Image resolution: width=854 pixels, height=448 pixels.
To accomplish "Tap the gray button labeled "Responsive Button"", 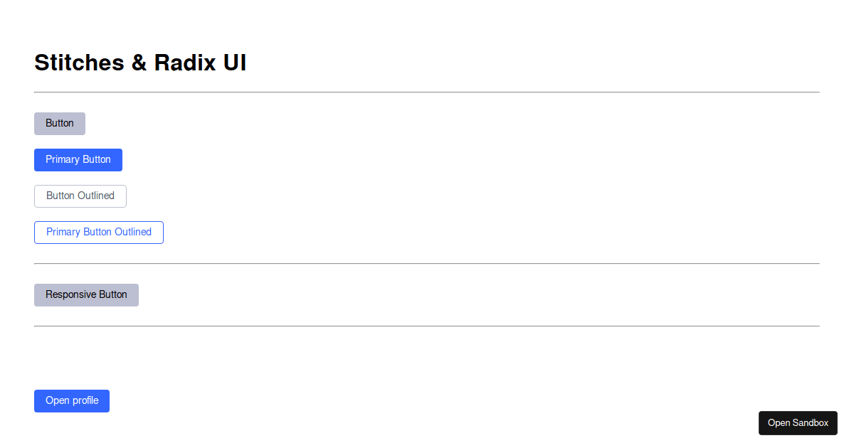I will [x=86, y=295].
